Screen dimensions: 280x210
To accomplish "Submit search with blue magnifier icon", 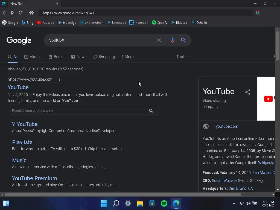I will (183, 40).
